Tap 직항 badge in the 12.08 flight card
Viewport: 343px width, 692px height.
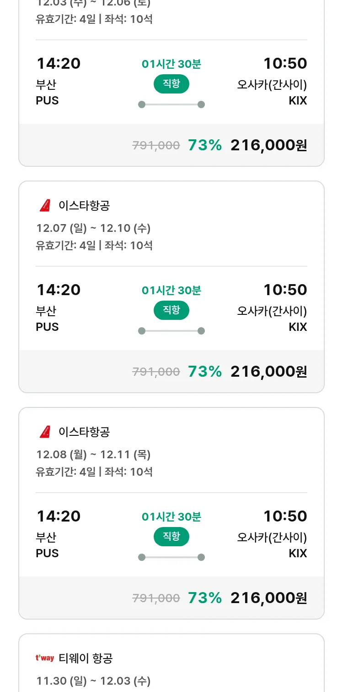tap(171, 537)
